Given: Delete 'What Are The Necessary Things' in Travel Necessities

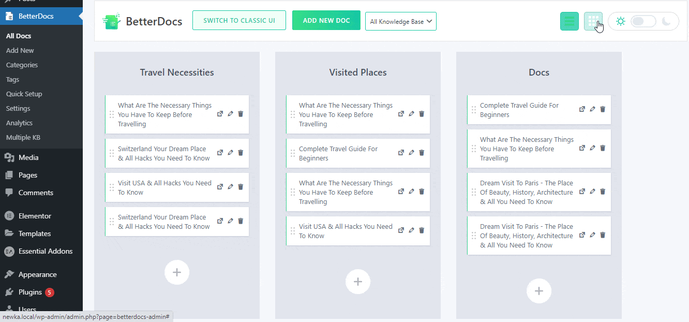Looking at the screenshot, I should [x=241, y=114].
